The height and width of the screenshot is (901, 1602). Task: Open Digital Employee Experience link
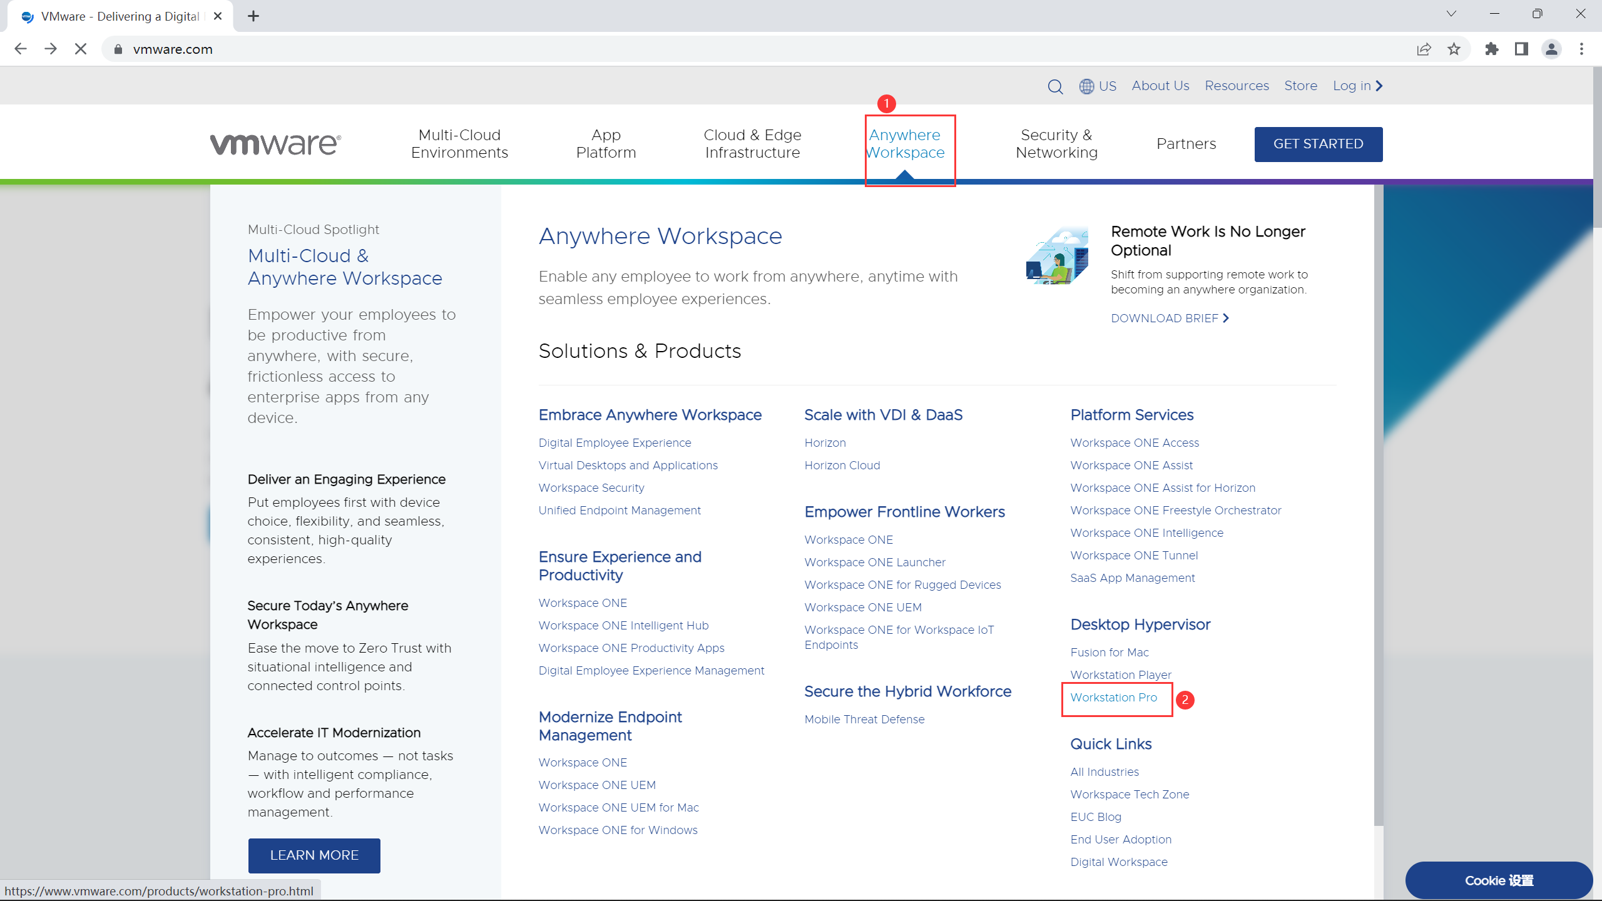point(615,443)
